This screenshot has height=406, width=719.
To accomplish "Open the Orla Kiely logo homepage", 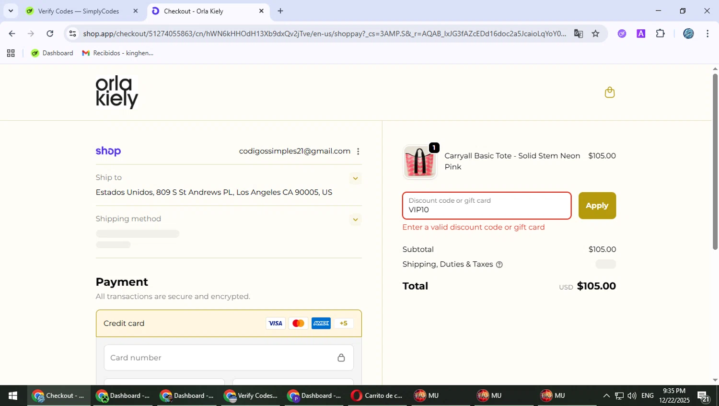I will pos(117,92).
